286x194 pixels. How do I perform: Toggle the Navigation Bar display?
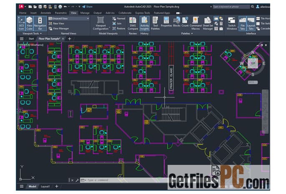click(x=40, y=23)
